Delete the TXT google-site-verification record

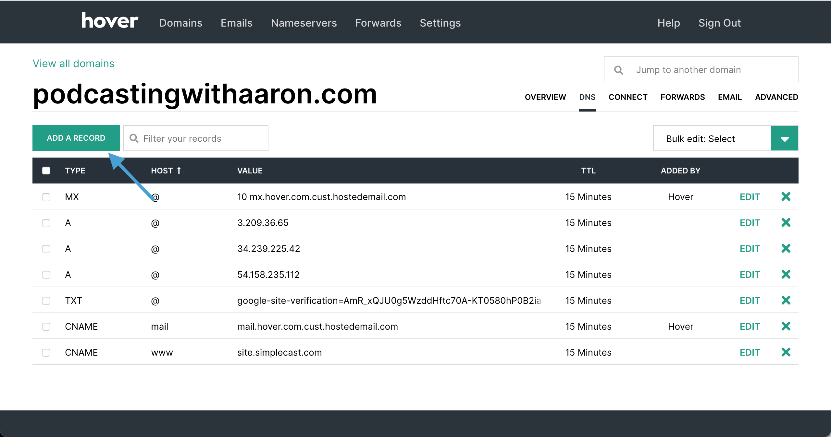(786, 300)
